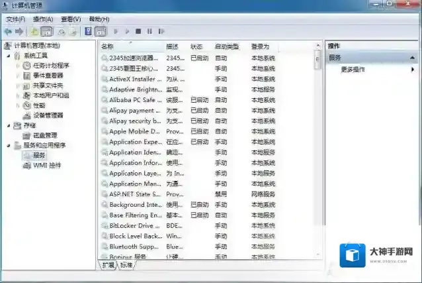Click the services list scrollbar thumb

coord(318,60)
